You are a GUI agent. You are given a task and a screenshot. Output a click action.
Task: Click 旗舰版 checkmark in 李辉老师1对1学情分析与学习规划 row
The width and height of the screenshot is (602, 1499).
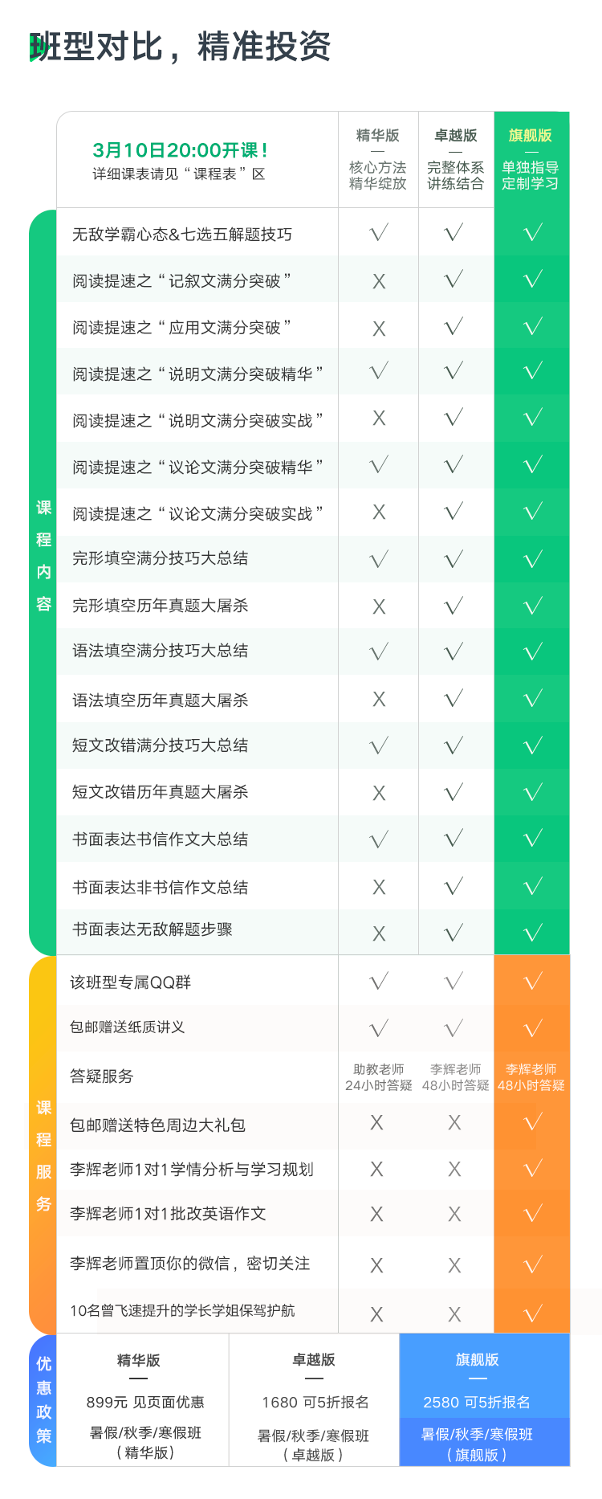[533, 1168]
